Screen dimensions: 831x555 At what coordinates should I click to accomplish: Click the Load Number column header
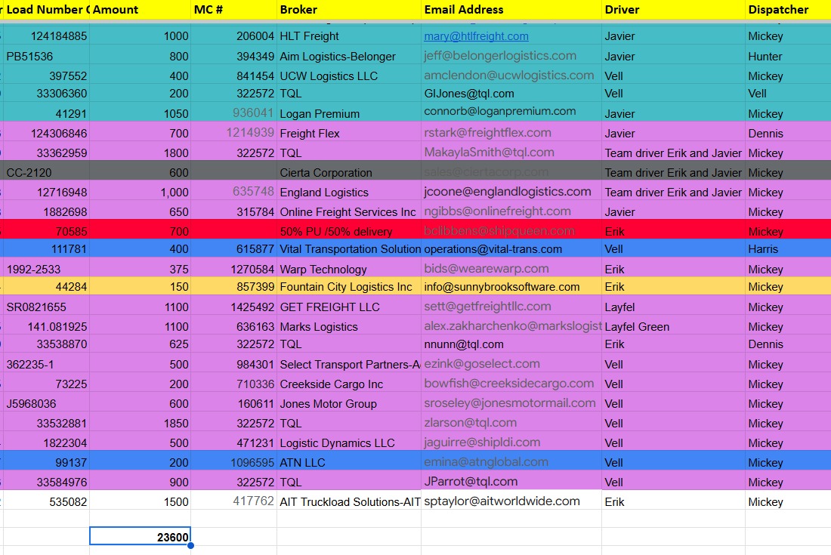click(45, 10)
